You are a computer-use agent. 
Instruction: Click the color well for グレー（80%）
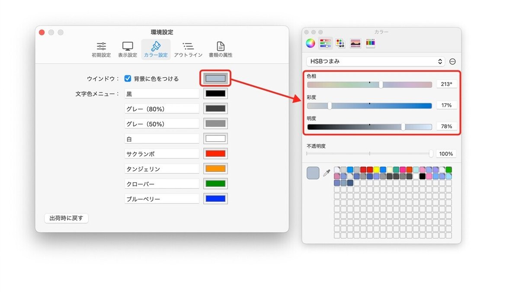[x=215, y=108]
